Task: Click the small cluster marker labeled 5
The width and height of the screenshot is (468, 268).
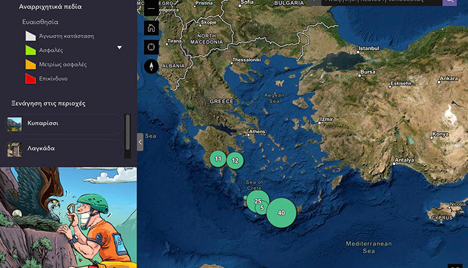Action: pyautogui.click(x=262, y=208)
